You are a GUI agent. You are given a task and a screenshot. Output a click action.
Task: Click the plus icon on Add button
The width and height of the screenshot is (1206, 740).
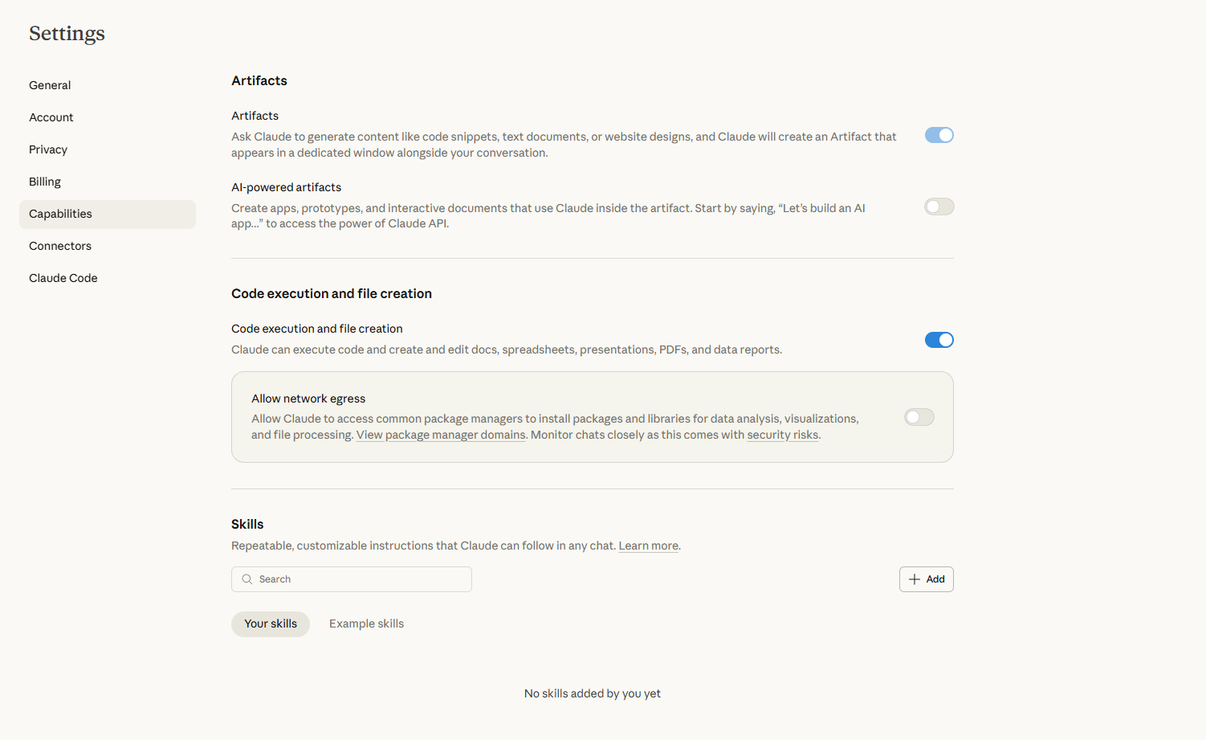(x=915, y=579)
